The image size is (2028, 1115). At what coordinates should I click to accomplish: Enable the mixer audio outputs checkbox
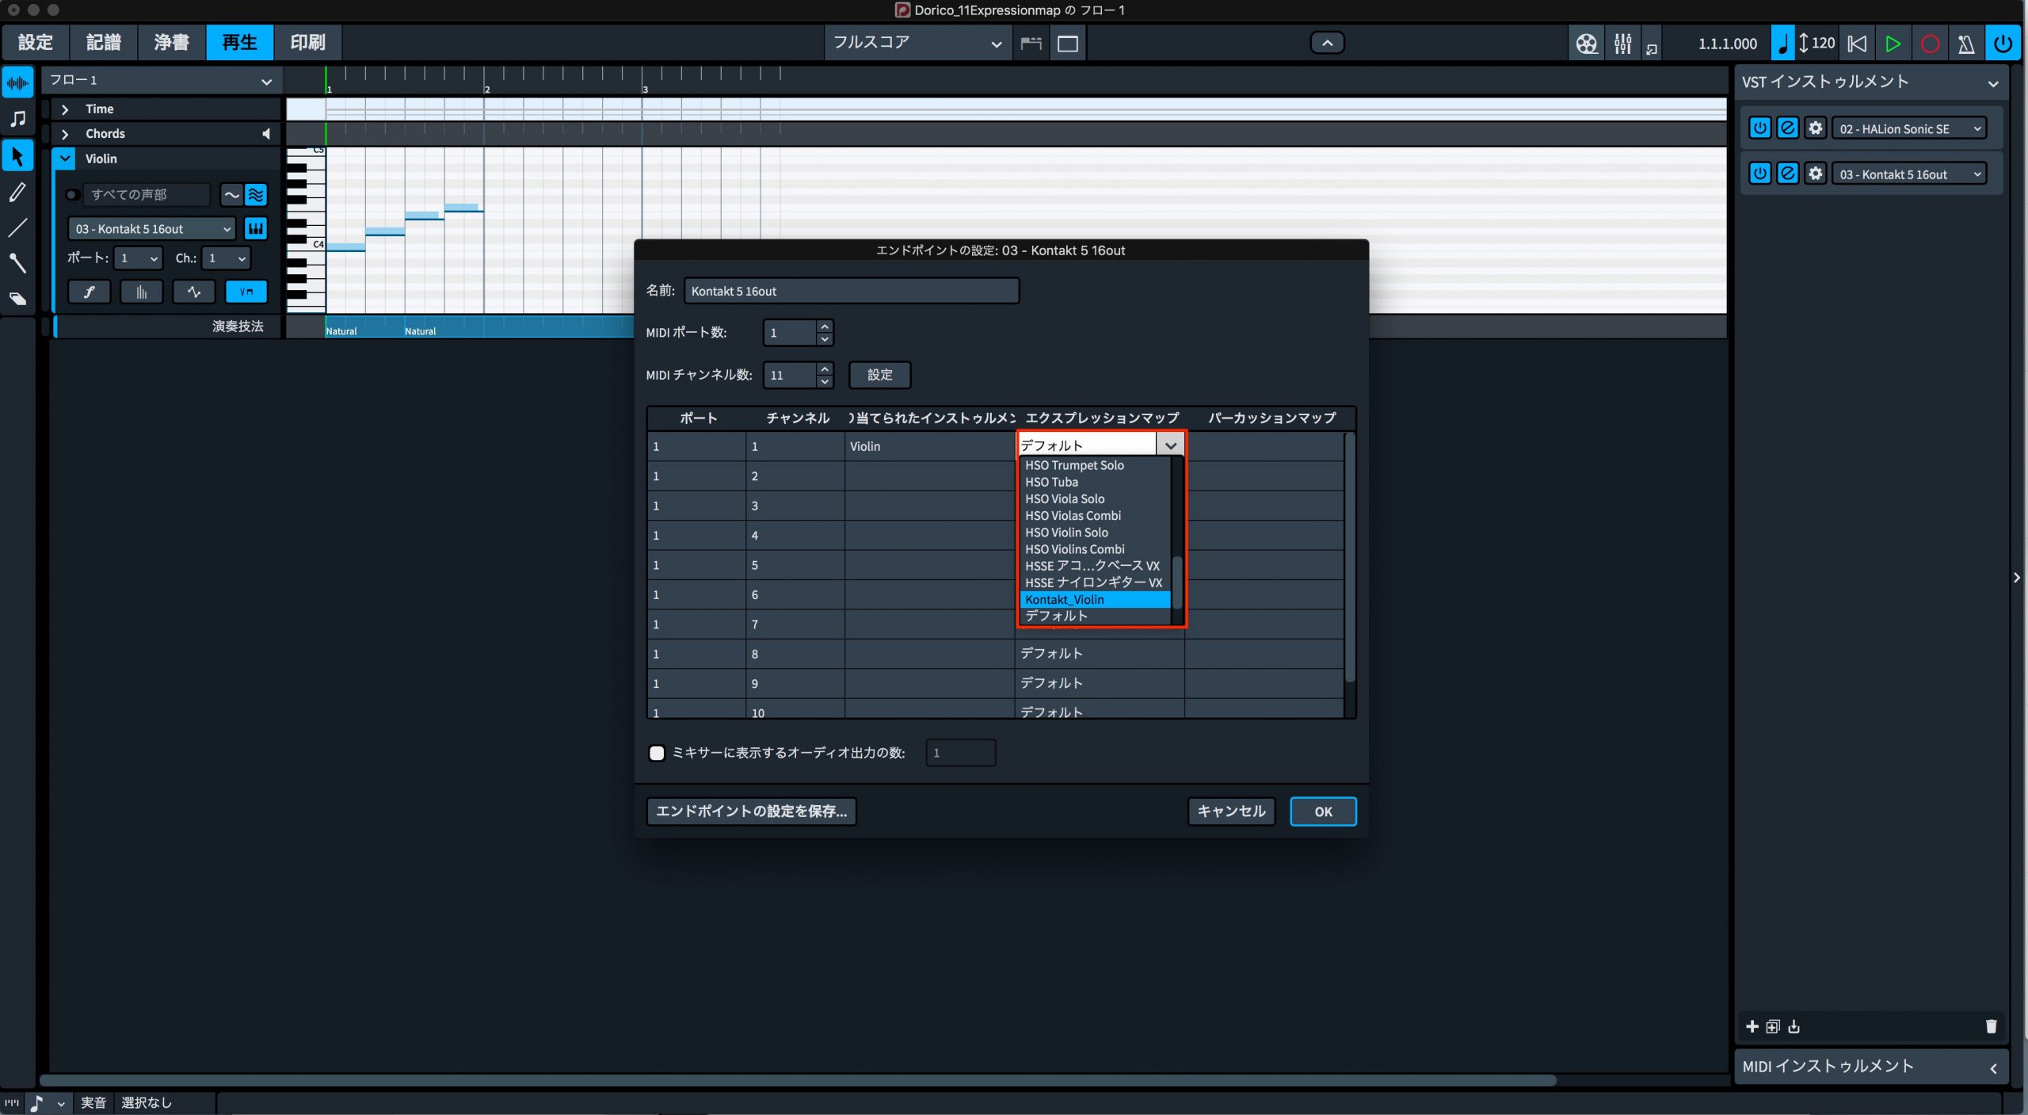[657, 753]
